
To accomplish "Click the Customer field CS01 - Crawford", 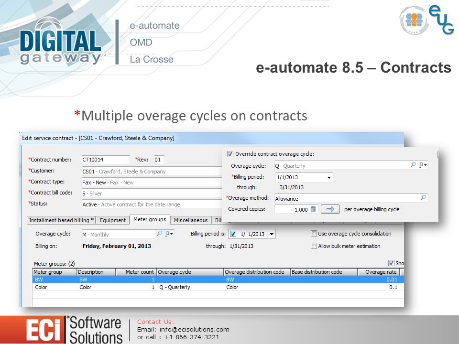I will click(x=152, y=172).
